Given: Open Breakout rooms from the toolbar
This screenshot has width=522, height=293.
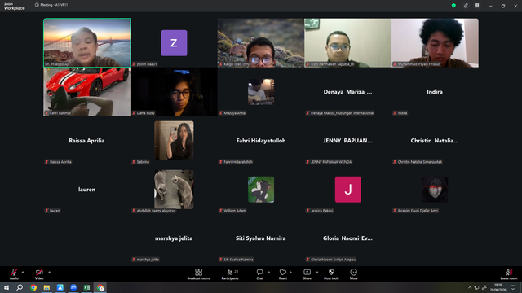Looking at the screenshot, I should (198, 274).
